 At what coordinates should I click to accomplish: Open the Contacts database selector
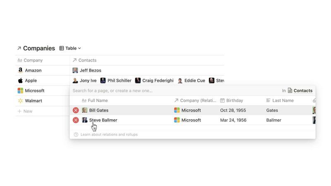[300, 91]
